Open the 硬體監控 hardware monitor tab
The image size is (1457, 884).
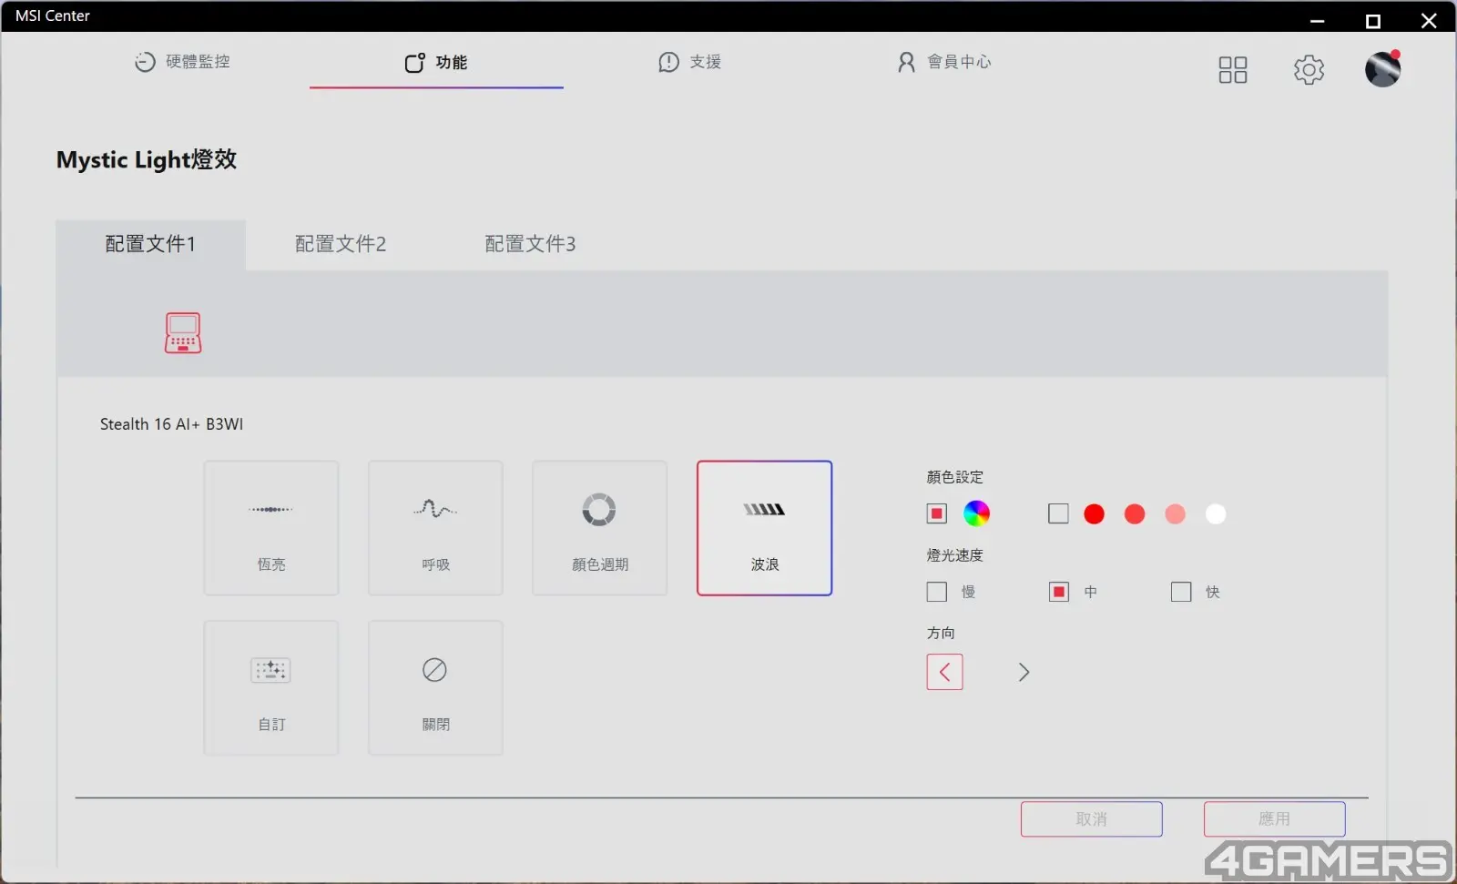click(182, 62)
